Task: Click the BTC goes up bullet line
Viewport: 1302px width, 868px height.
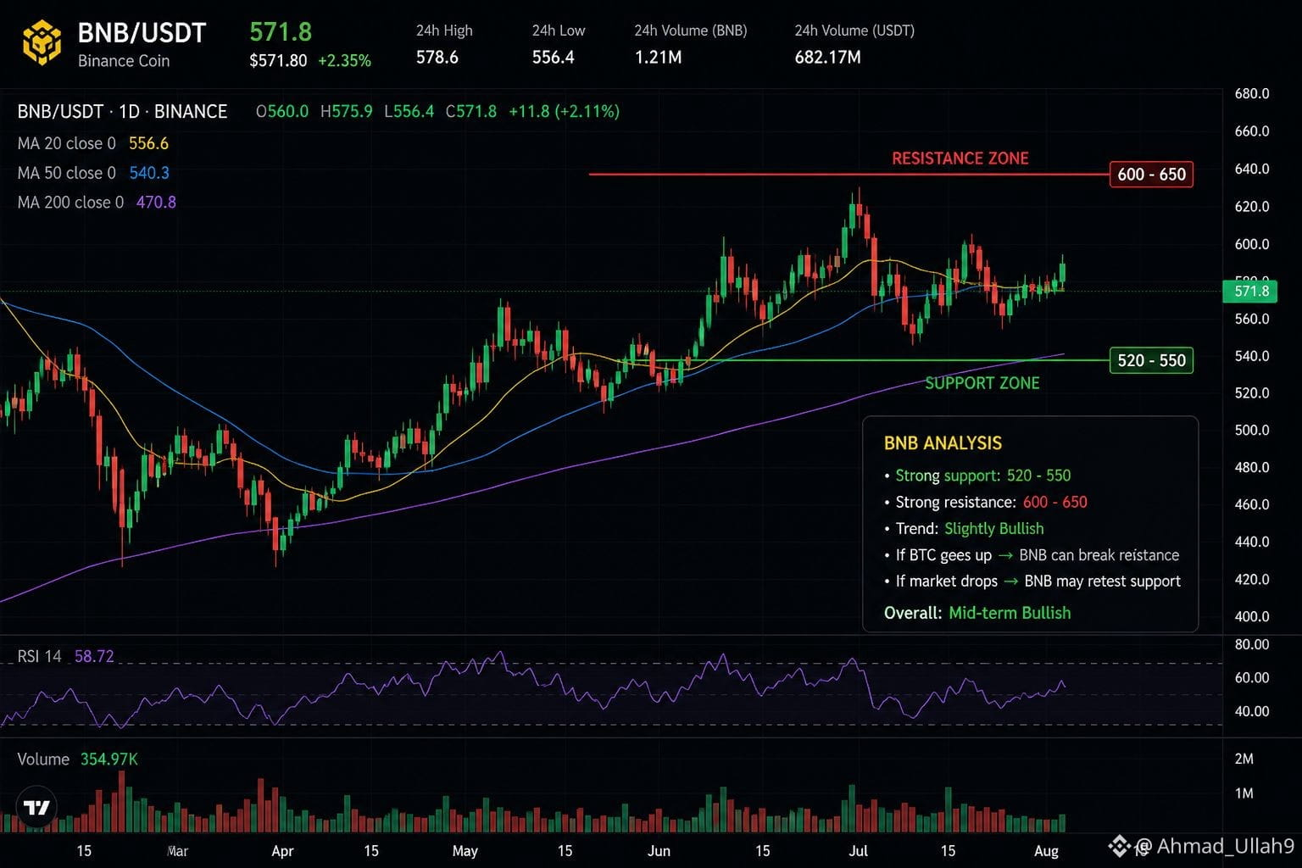Action: (1032, 555)
